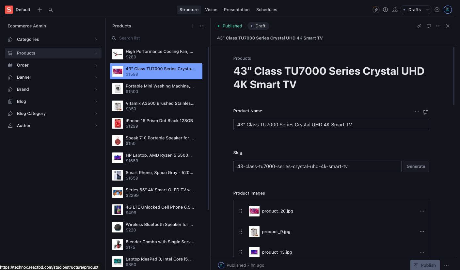Image resolution: width=460 pixels, height=270 pixels.
Task: Click Default workspace name
Action: pos(23,10)
